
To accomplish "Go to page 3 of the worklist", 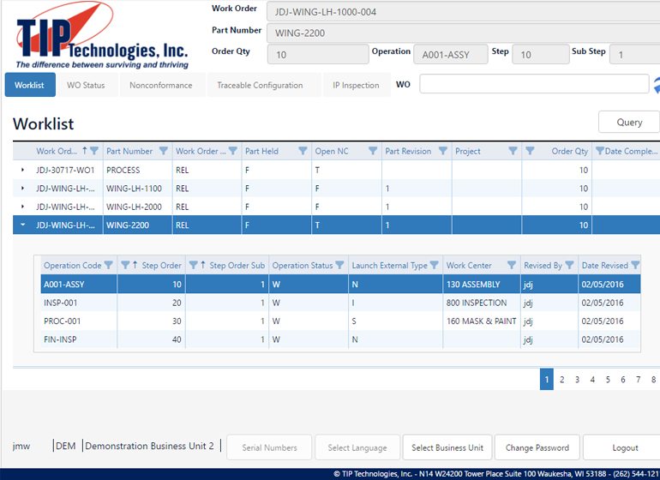I will pos(577,380).
